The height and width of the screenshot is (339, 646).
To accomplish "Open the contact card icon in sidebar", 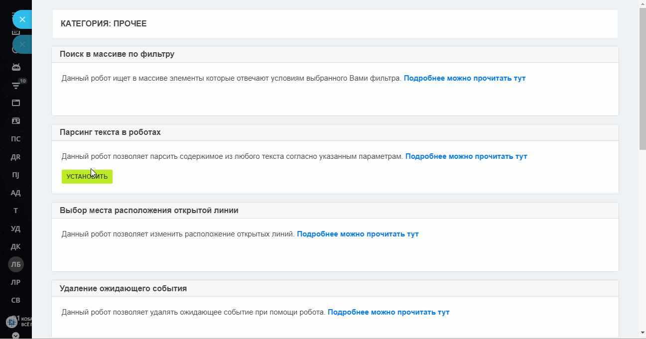I will (x=15, y=121).
